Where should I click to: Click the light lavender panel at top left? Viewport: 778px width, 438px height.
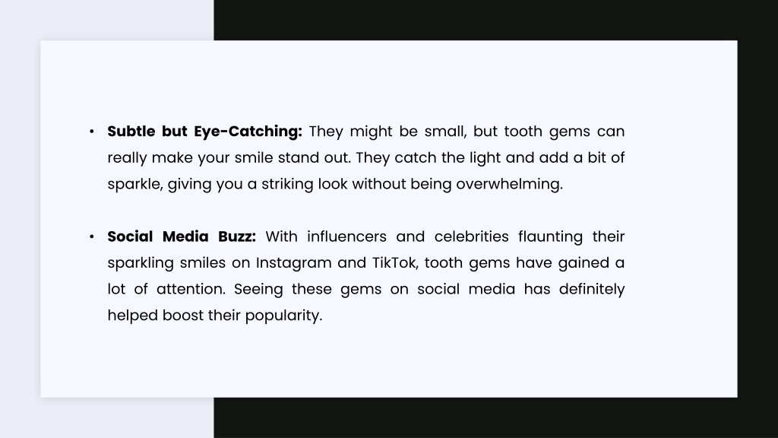(x=106, y=20)
